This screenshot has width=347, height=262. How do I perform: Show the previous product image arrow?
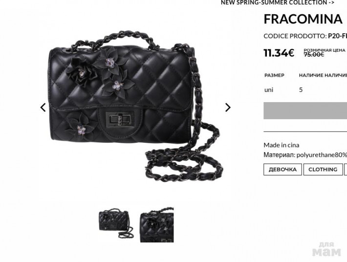[43, 108]
